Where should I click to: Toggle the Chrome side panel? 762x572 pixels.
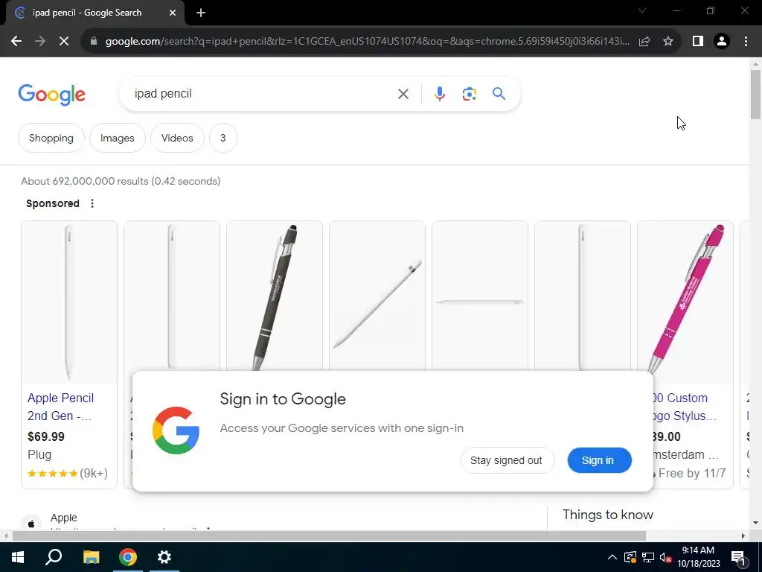698,42
